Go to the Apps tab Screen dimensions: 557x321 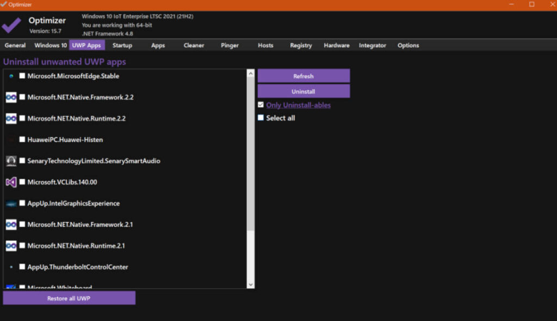pos(158,46)
